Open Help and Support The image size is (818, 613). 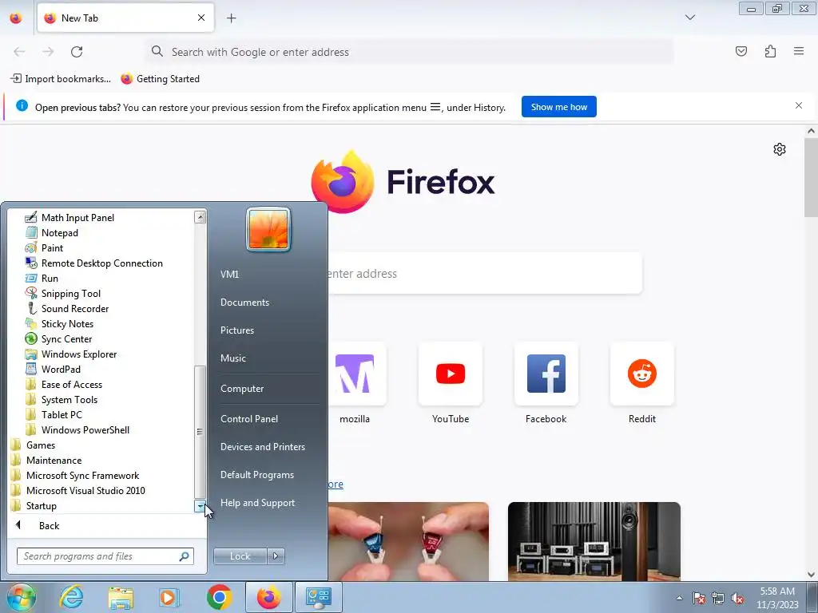(257, 502)
